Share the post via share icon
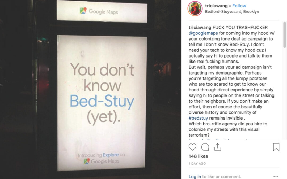Viewport: 287px width, 179px height. click(x=217, y=147)
